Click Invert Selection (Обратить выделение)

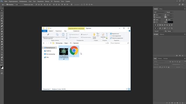[x=117, y=38]
